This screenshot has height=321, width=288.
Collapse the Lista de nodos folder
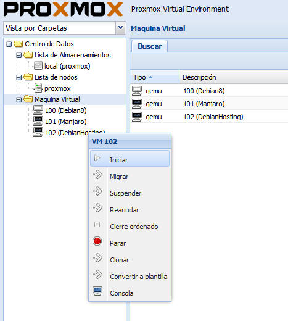pos(19,77)
